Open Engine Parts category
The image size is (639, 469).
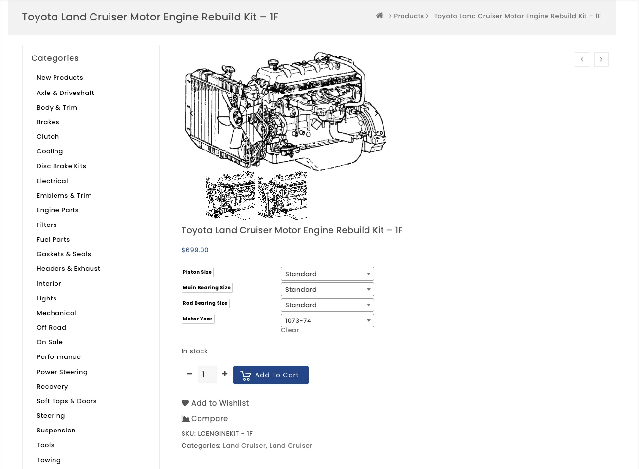57,210
